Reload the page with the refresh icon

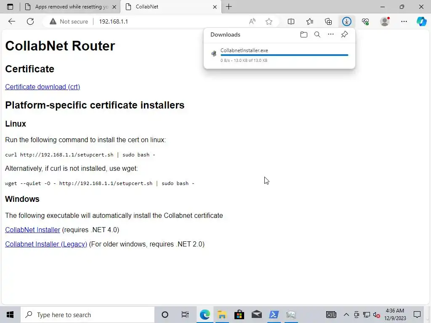click(30, 21)
